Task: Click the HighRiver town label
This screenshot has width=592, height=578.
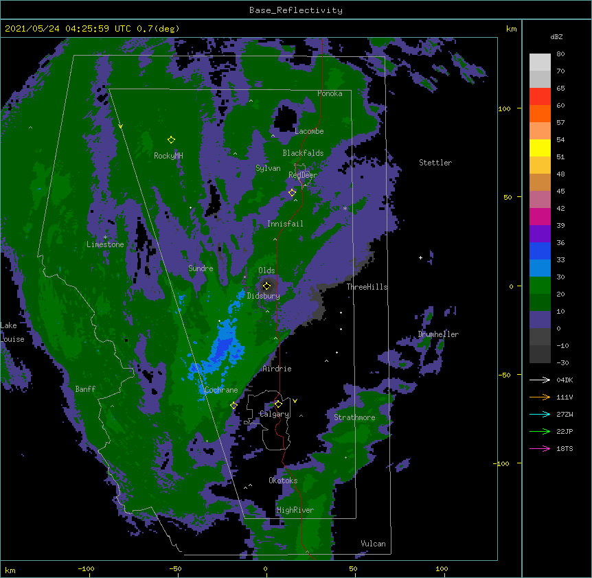Action: click(x=295, y=510)
